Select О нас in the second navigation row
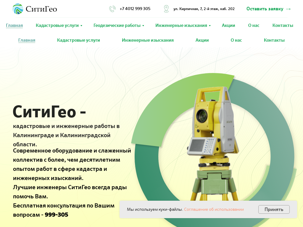The height and width of the screenshot is (227, 303). pyautogui.click(x=236, y=40)
